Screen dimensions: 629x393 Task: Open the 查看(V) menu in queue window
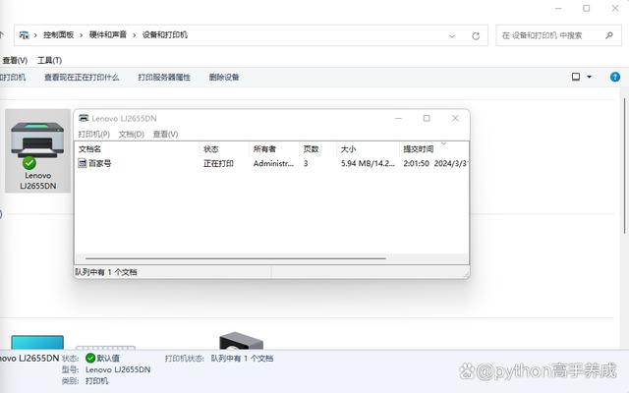pyautogui.click(x=165, y=134)
